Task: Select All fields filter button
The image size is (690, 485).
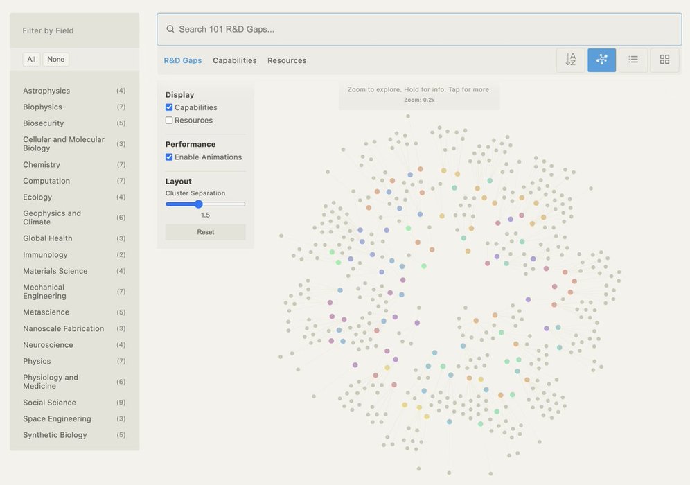Action: (31, 60)
